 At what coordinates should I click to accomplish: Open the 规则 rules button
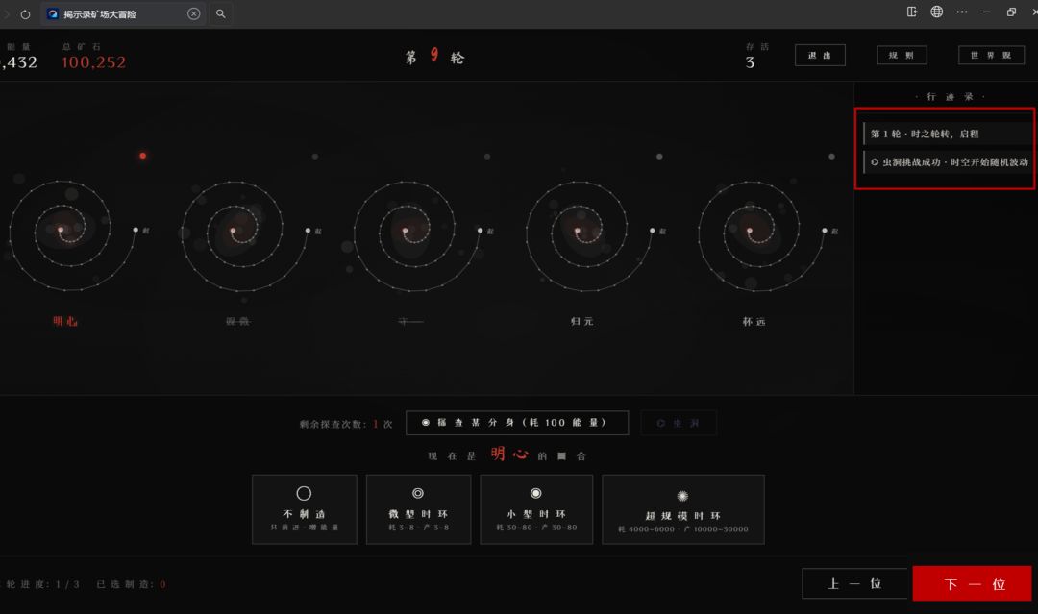(902, 55)
